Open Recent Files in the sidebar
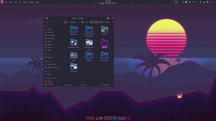 coord(50,64)
